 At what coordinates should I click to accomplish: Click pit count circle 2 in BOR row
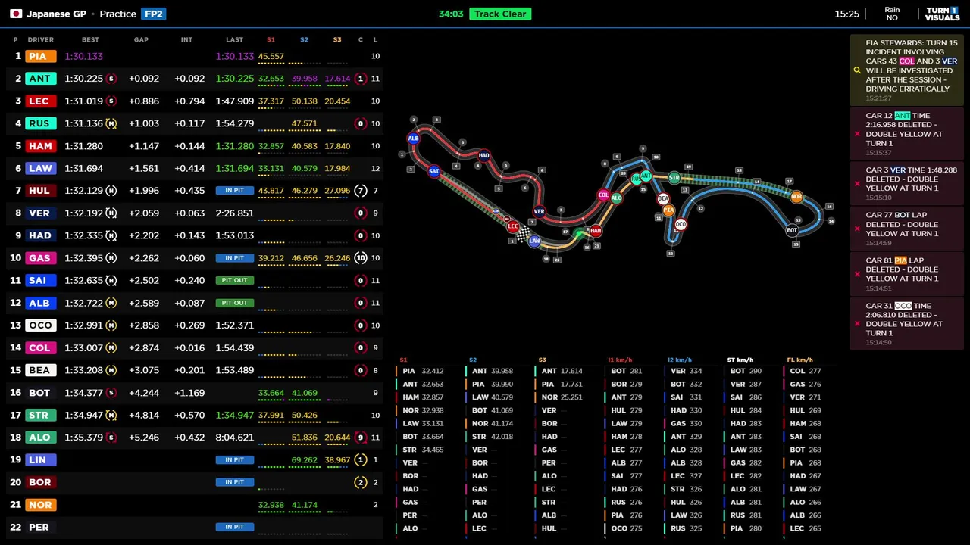[x=361, y=482]
